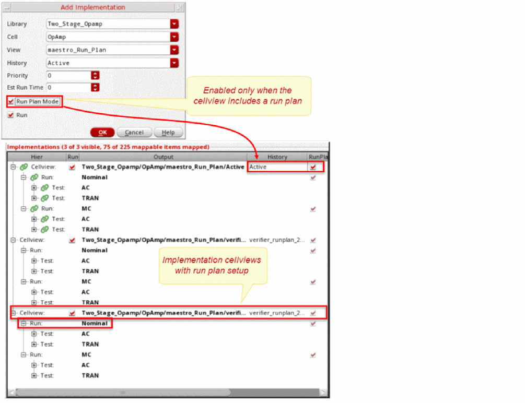
Task: Open the Cell dropdown arrow
Action: tap(174, 37)
